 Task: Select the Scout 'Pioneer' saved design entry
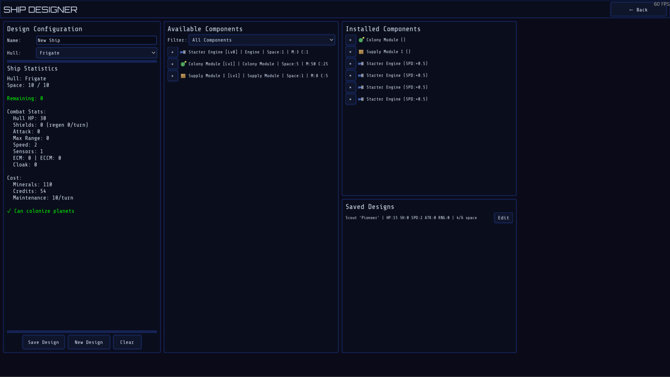point(411,218)
